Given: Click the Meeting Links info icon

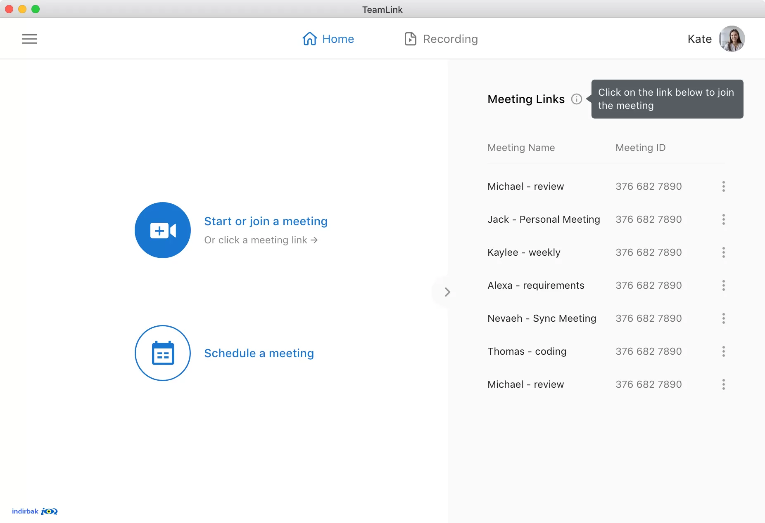Looking at the screenshot, I should (x=576, y=99).
